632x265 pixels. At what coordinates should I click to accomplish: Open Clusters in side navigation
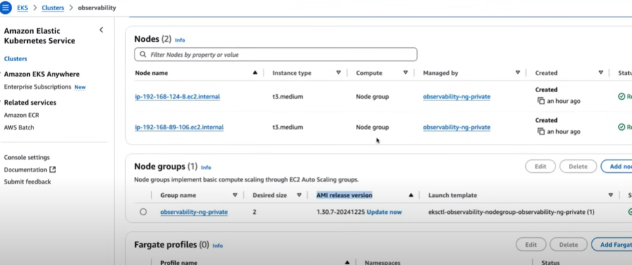point(16,59)
